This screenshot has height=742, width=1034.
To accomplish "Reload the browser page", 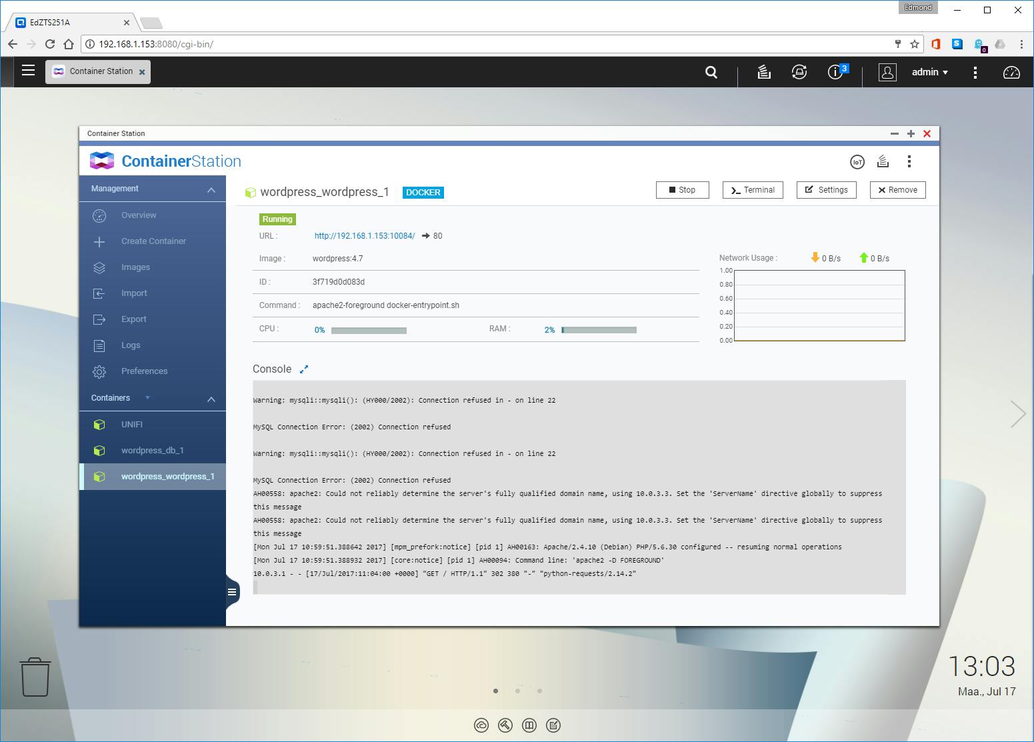I will (x=49, y=44).
